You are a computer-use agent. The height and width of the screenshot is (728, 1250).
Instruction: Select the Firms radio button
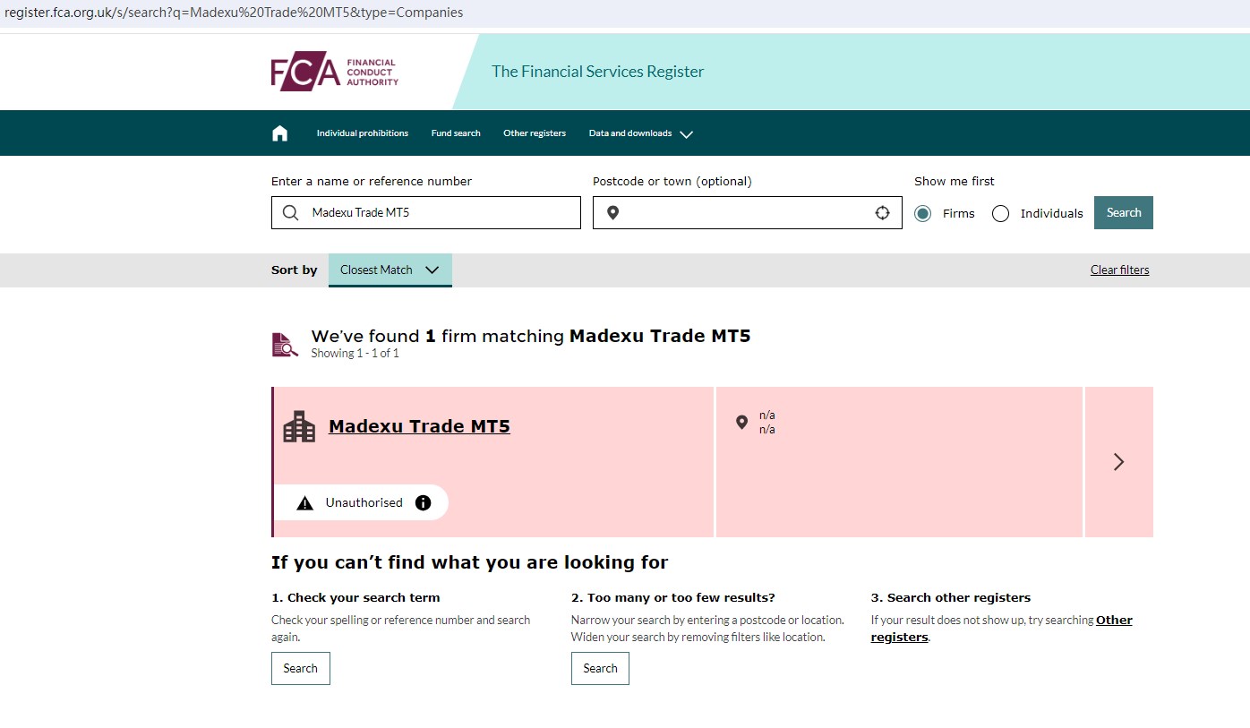(923, 213)
